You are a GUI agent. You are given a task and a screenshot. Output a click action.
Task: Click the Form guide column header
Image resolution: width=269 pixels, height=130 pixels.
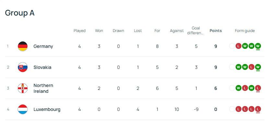245,31
